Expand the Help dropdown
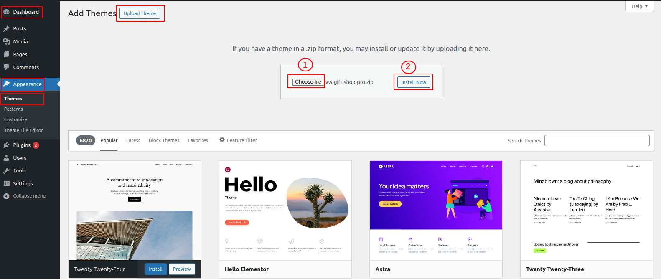The image size is (661, 279). [639, 6]
